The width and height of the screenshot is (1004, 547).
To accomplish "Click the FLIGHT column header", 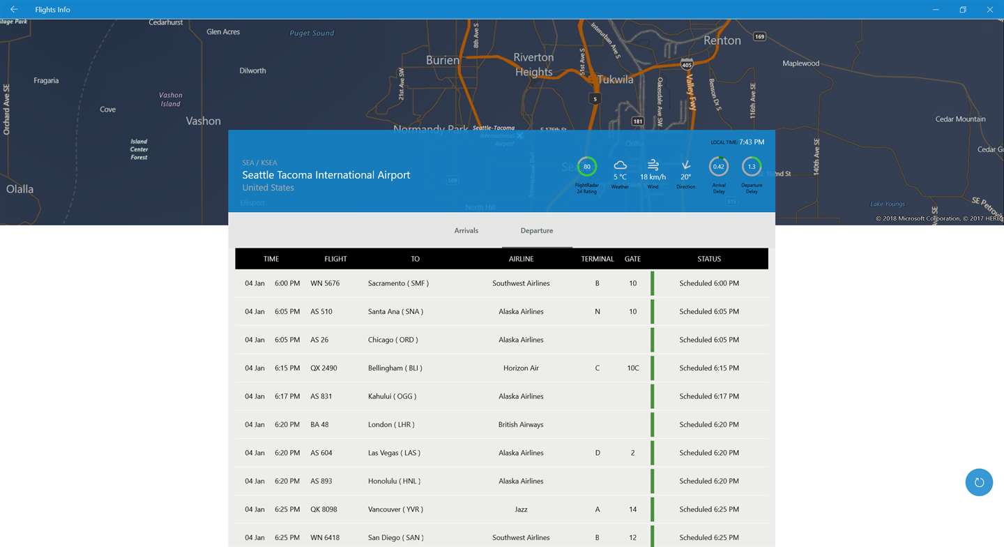I will pos(335,259).
